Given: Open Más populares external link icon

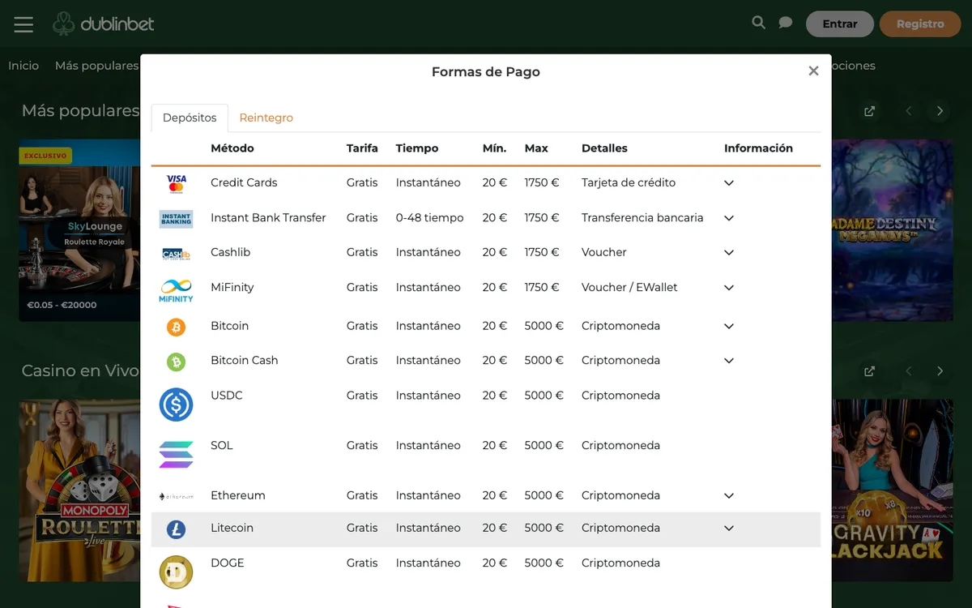Looking at the screenshot, I should (x=869, y=111).
